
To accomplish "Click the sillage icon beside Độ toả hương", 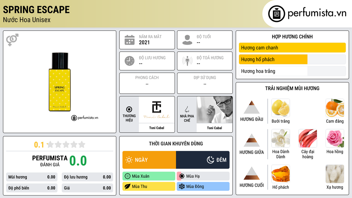I will pyautogui.click(x=187, y=61).
